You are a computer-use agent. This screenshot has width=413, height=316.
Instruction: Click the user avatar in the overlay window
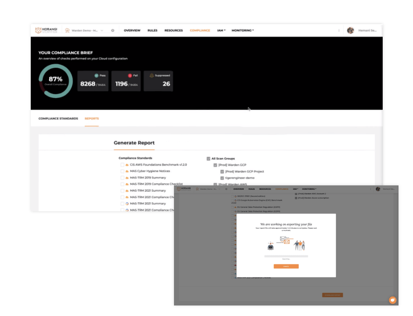pyautogui.click(x=378, y=189)
